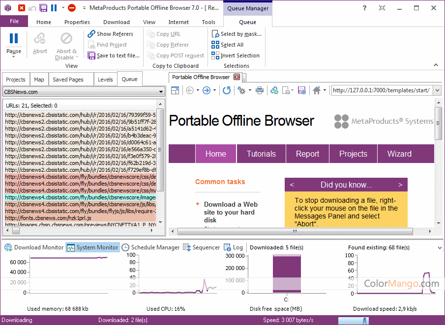Click the browser address URL field
The height and width of the screenshot is (325, 445).
click(382, 90)
